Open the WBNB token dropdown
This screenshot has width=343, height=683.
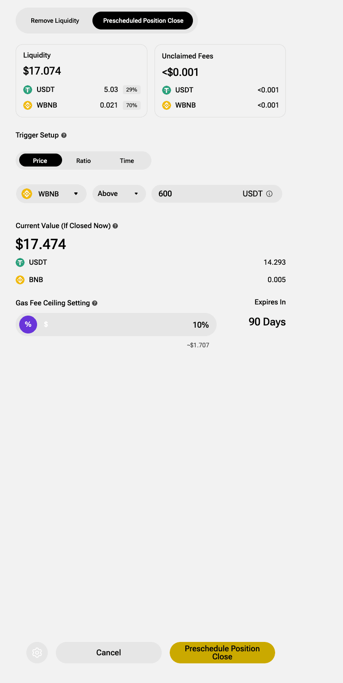click(x=51, y=194)
